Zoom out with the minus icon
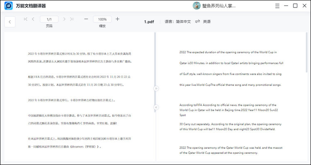311x165 pixels. pos(86,19)
